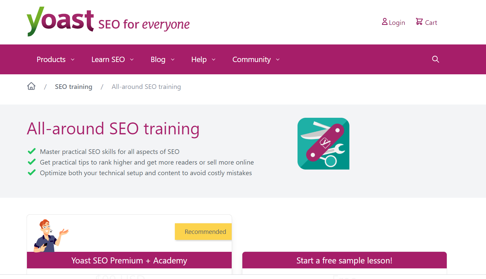Click the assistant character illustration
The image size is (486, 279).
(x=50, y=236)
